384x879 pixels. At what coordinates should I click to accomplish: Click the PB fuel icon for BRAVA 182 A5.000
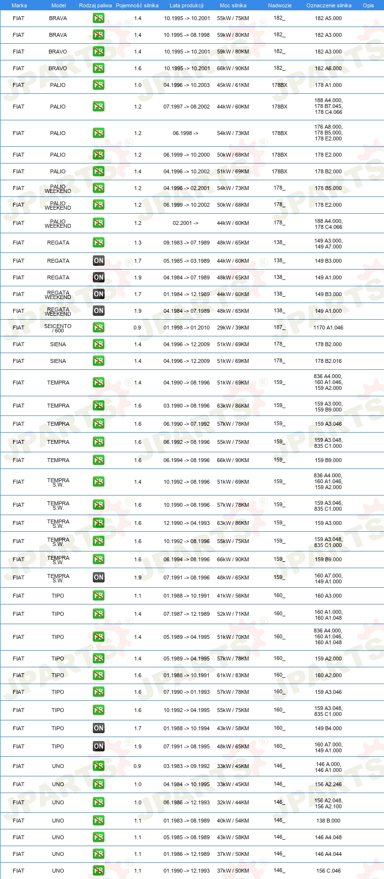tap(99, 18)
